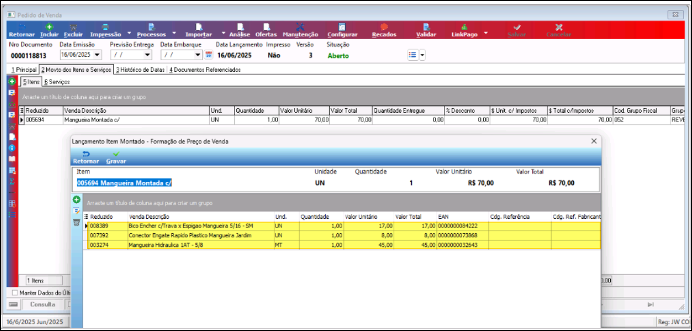
Task: Open the Impressão dropdown arrow
Action: tap(129, 33)
